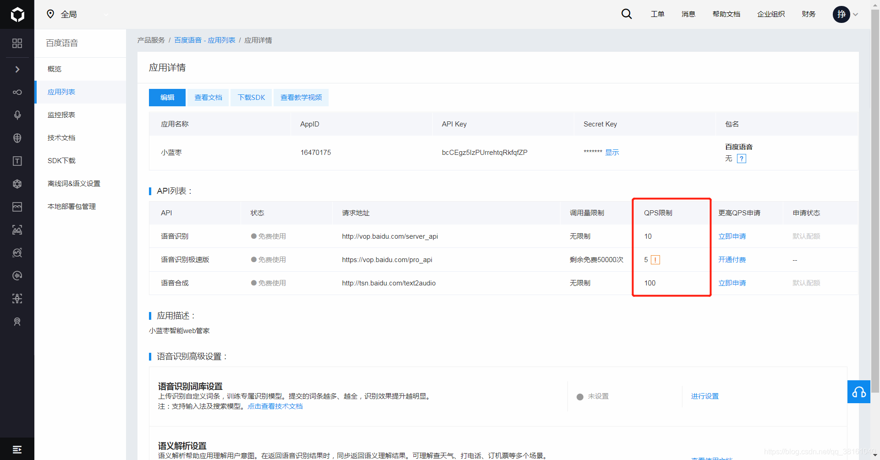Open 财务 in top navigation
The image size is (880, 460).
[808, 14]
